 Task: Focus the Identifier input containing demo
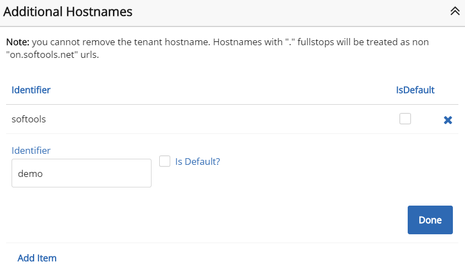point(82,173)
